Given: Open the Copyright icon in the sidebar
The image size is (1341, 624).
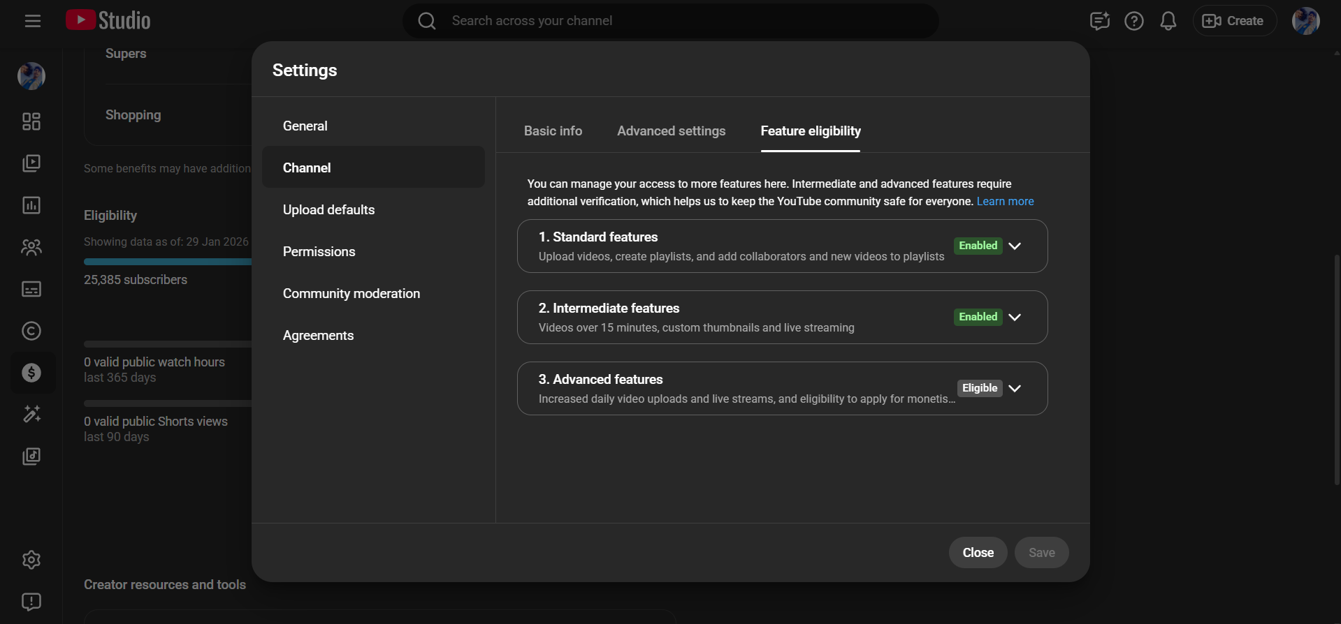Looking at the screenshot, I should [x=31, y=331].
